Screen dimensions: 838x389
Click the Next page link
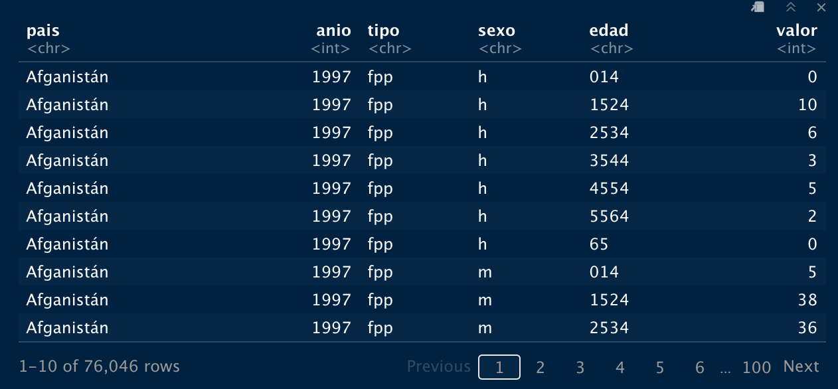801,366
